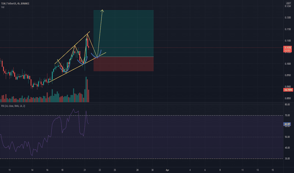
Task: Click the 30.00 RSI axis label
Action: [x=287, y=159]
